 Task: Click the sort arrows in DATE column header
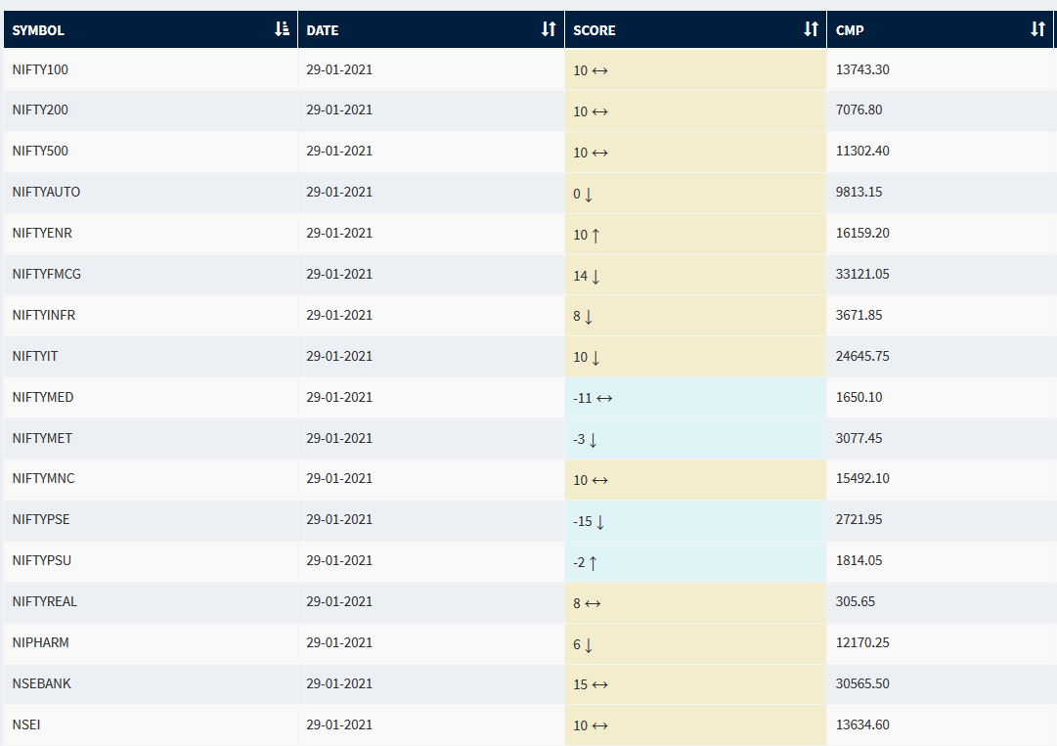pos(549,29)
